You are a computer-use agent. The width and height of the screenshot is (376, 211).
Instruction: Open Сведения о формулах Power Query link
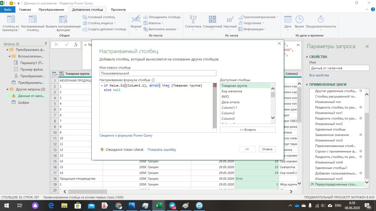click(126, 136)
